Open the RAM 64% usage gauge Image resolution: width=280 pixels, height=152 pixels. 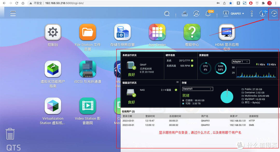(221, 68)
